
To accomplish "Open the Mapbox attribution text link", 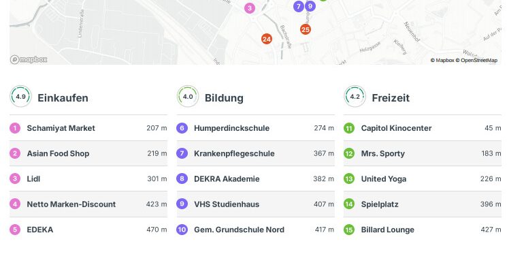I will pos(442,60).
